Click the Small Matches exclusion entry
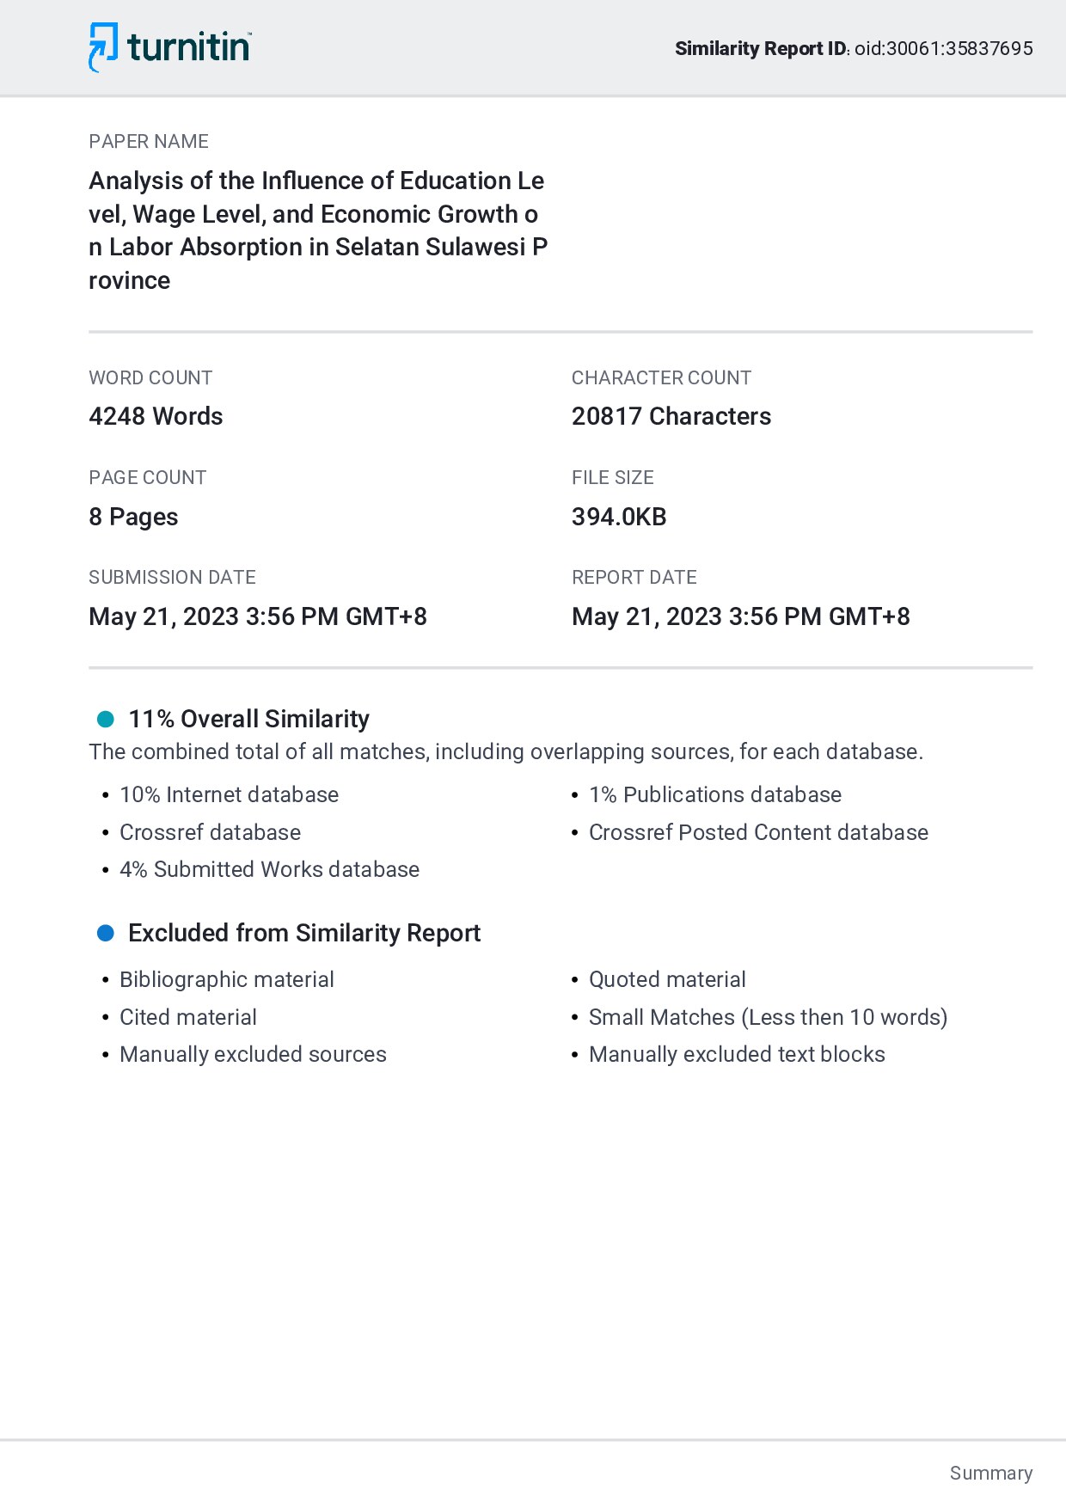 pyautogui.click(x=768, y=1017)
